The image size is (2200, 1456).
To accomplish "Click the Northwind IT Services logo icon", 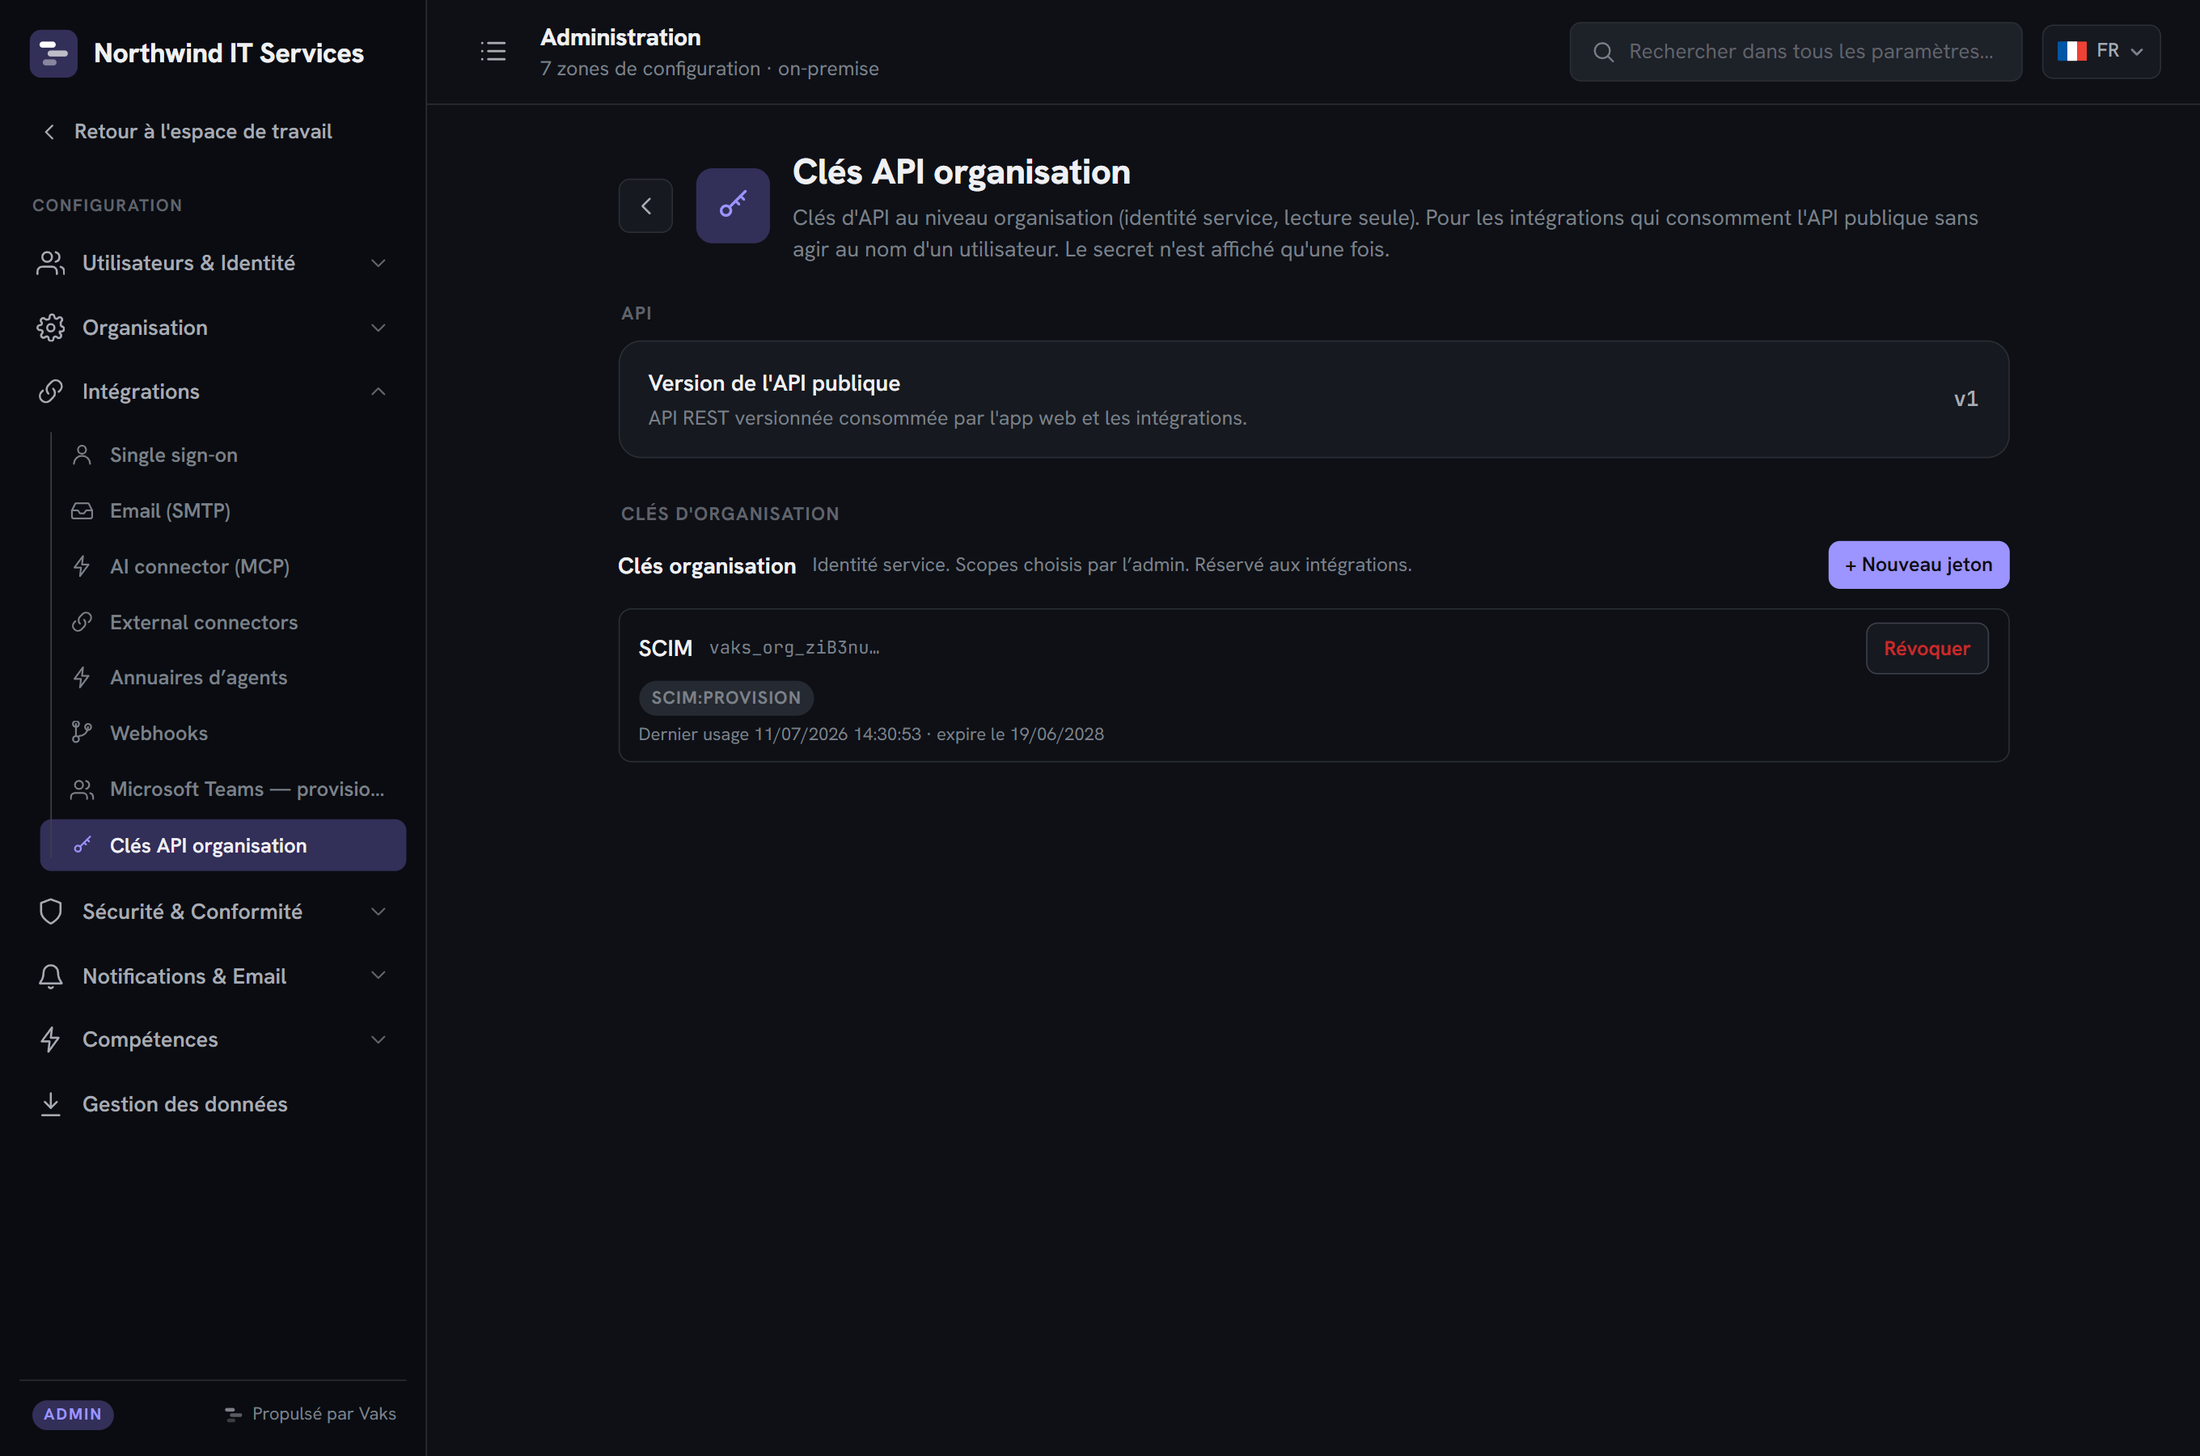I will [53, 53].
